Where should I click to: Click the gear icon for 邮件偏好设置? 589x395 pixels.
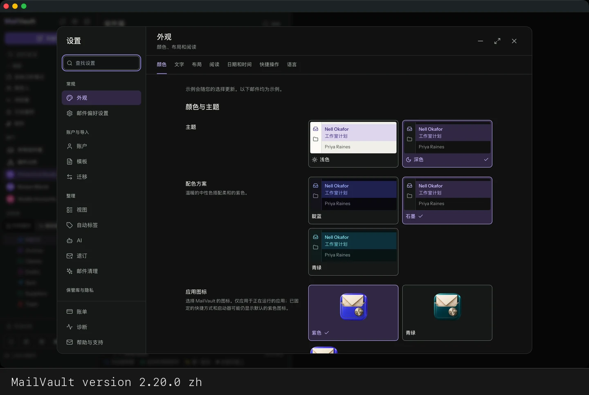pyautogui.click(x=70, y=113)
